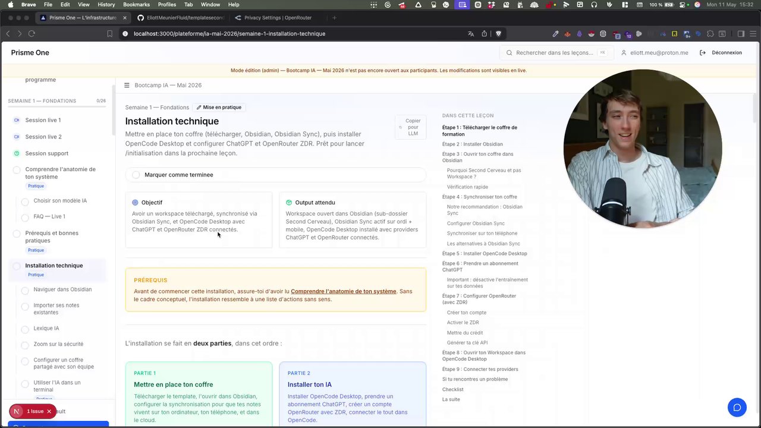Image resolution: width=761 pixels, height=428 pixels.
Task: Open the Session support lesson in the sidebar
Action: click(47, 153)
